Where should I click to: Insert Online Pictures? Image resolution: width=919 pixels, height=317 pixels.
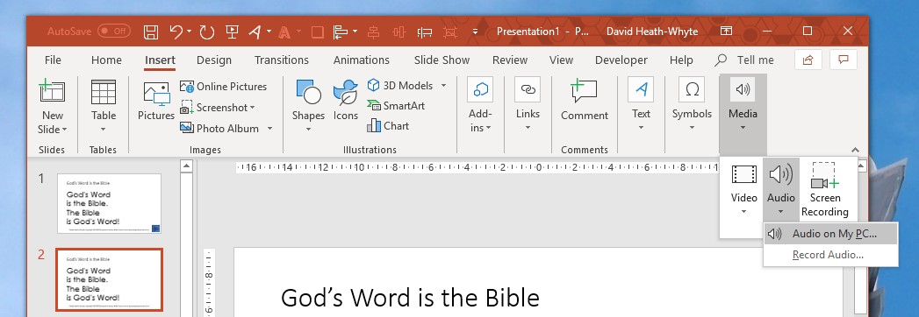click(223, 87)
